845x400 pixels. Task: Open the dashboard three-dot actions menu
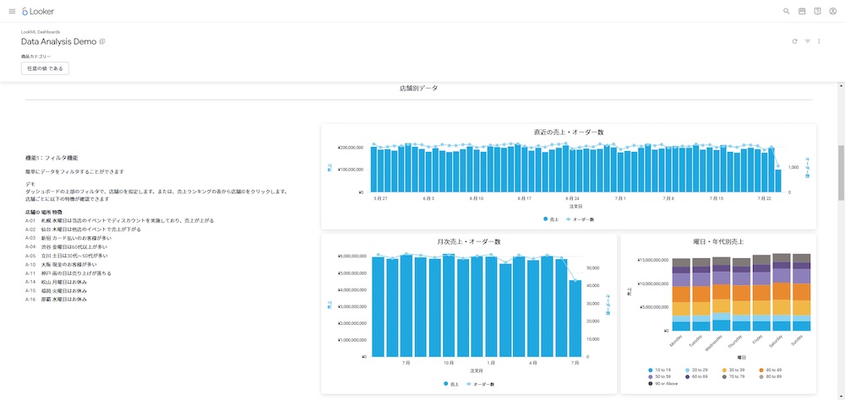[x=819, y=41]
